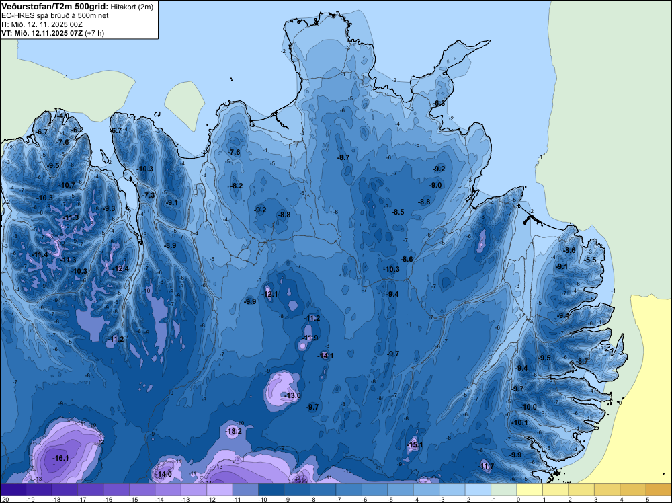Pick the legend swatch labeled -8
Image resolution: width=672 pixels, height=503 pixels.
click(323, 490)
